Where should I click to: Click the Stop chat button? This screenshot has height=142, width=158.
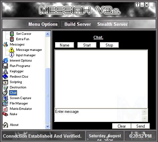tap(109, 45)
